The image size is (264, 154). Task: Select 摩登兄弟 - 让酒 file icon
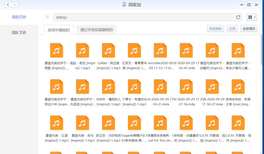[x=56, y=123]
